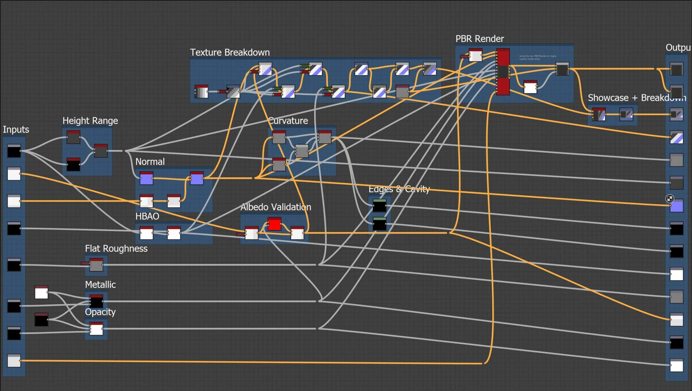Click the Inputs frame title

pos(16,129)
